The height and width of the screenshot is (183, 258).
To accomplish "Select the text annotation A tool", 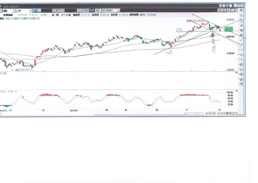I will click(241, 25).
